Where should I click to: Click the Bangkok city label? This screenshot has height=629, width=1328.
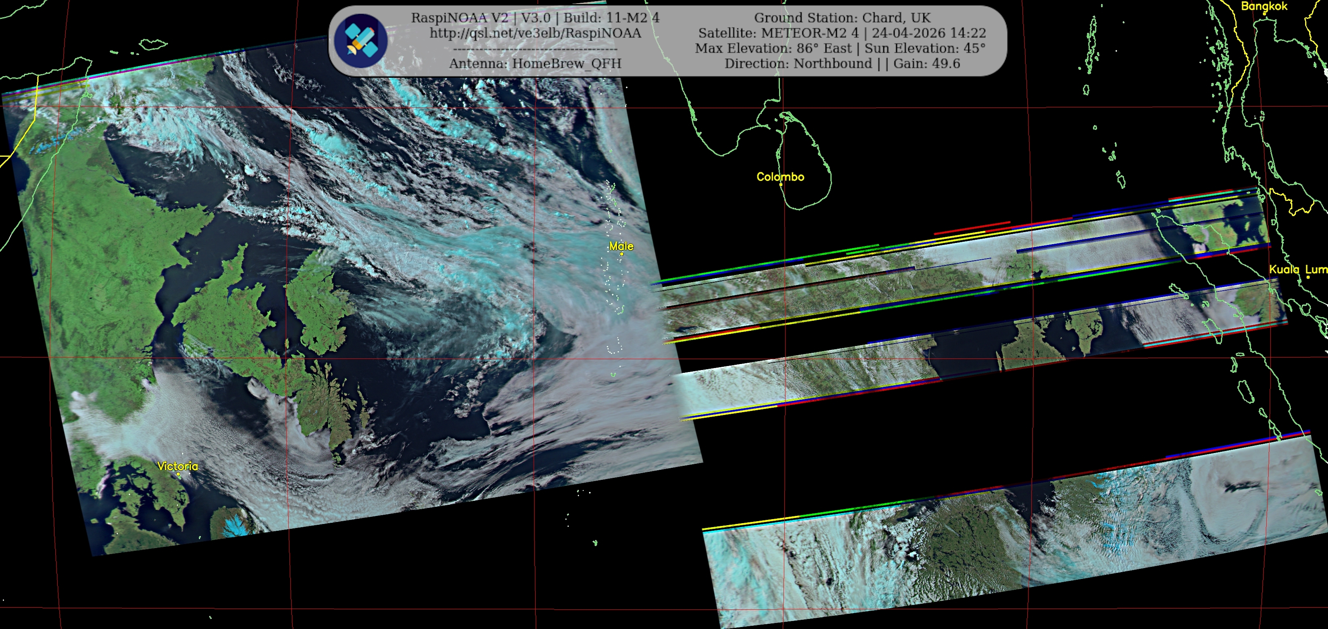tap(1264, 6)
